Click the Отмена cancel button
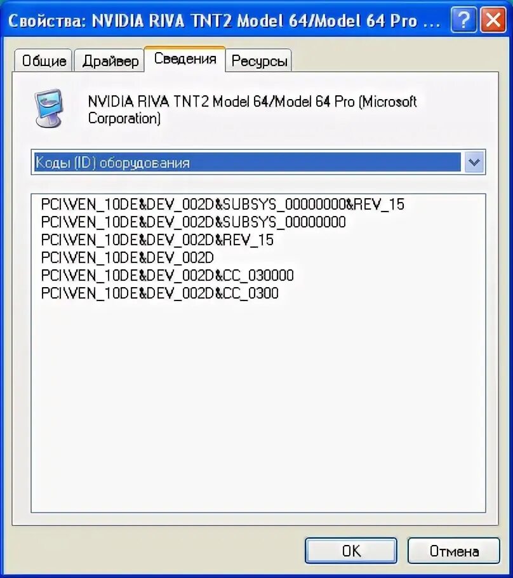The width and height of the screenshot is (513, 578). coord(454,551)
